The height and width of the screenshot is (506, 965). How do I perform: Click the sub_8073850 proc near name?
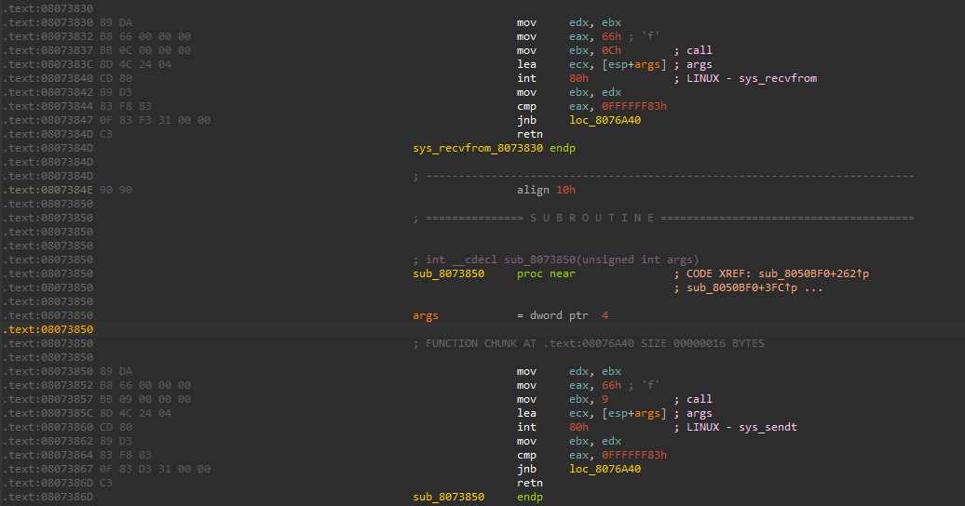click(x=448, y=273)
